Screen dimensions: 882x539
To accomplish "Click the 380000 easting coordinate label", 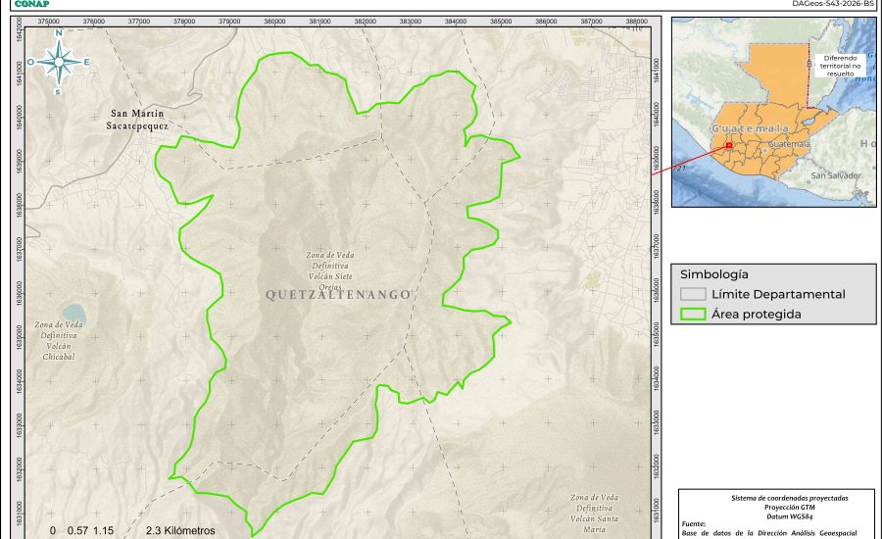I will [274, 20].
